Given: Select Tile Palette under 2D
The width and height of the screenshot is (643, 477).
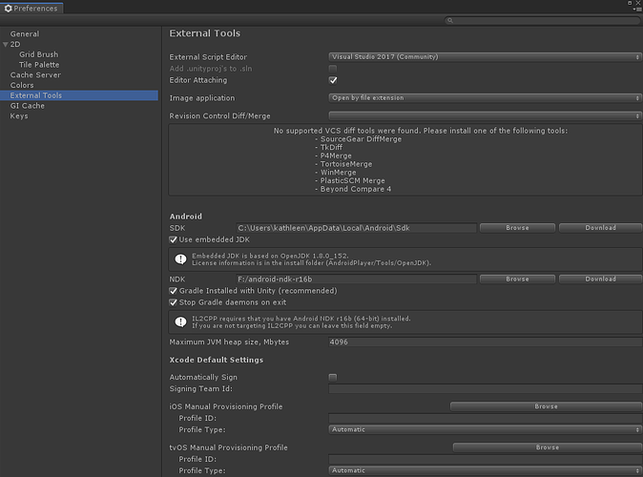Looking at the screenshot, I should point(39,65).
